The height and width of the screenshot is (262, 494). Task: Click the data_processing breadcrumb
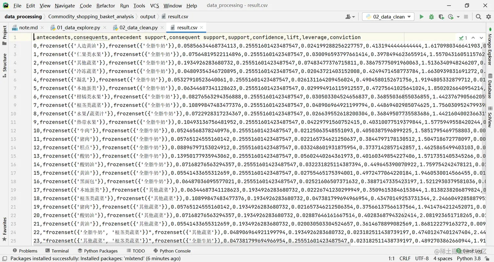point(23,17)
